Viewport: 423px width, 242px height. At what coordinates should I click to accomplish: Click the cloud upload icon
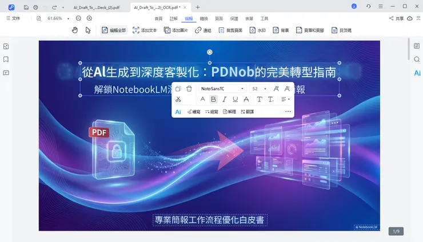(x=409, y=18)
